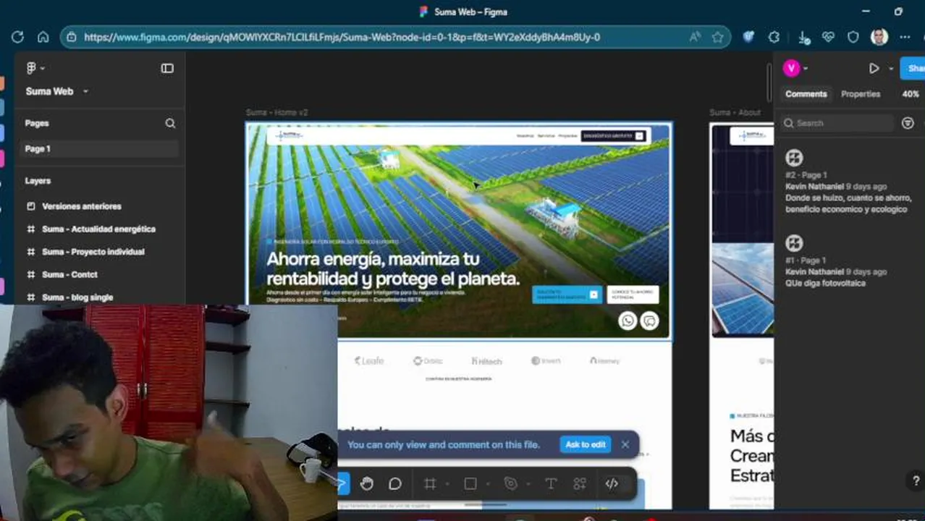Viewport: 925px width, 521px height.
Task: View site information lock icon
Action: [71, 37]
